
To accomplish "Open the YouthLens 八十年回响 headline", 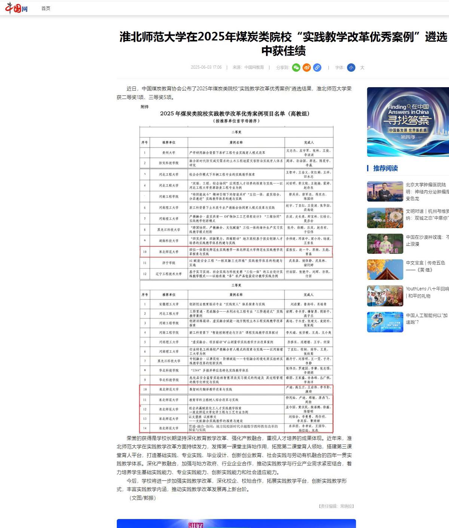I will 427,292.
